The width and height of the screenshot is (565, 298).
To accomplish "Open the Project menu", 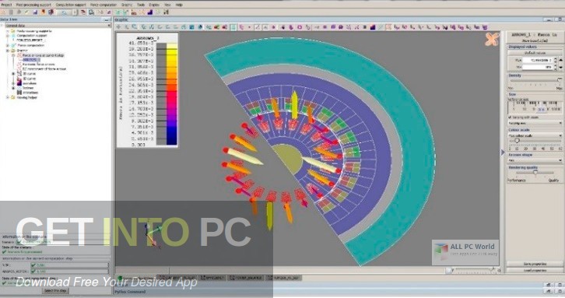I will 6,5.
